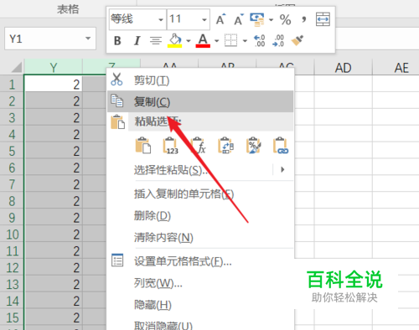Image resolution: width=419 pixels, height=330 pixels.
Task: Click the Increase Font Size icon
Action: [220, 19]
